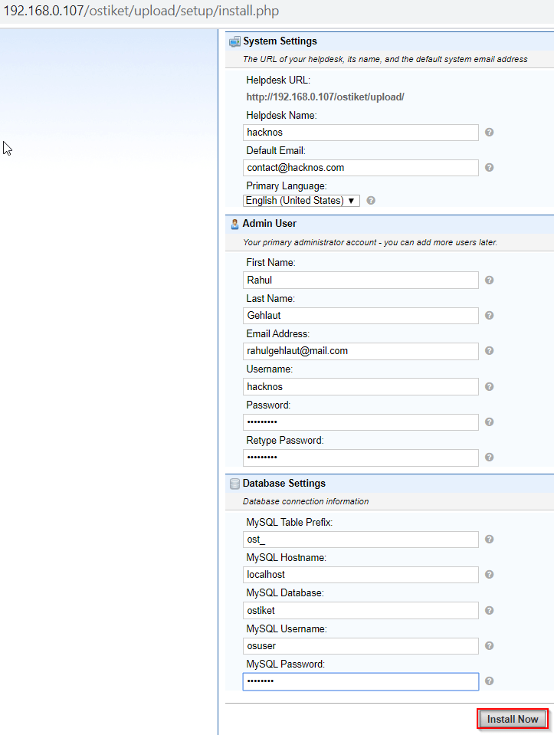Viewport: 554px width, 735px height.
Task: Click the Install Now button
Action: coord(513,719)
